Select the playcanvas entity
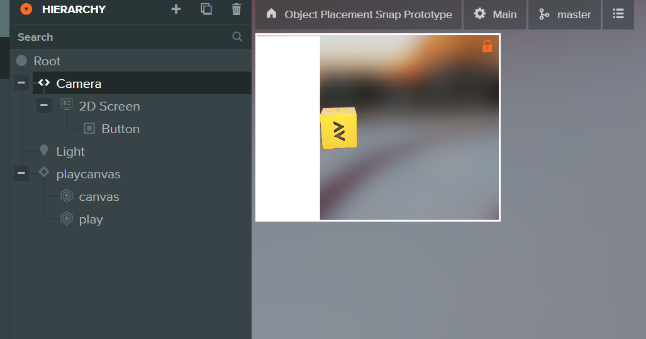Image resolution: width=646 pixels, height=339 pixels. 88,174
